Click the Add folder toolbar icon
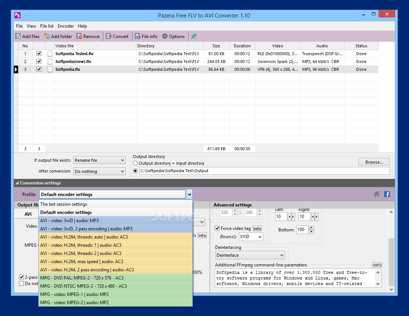 [47, 36]
